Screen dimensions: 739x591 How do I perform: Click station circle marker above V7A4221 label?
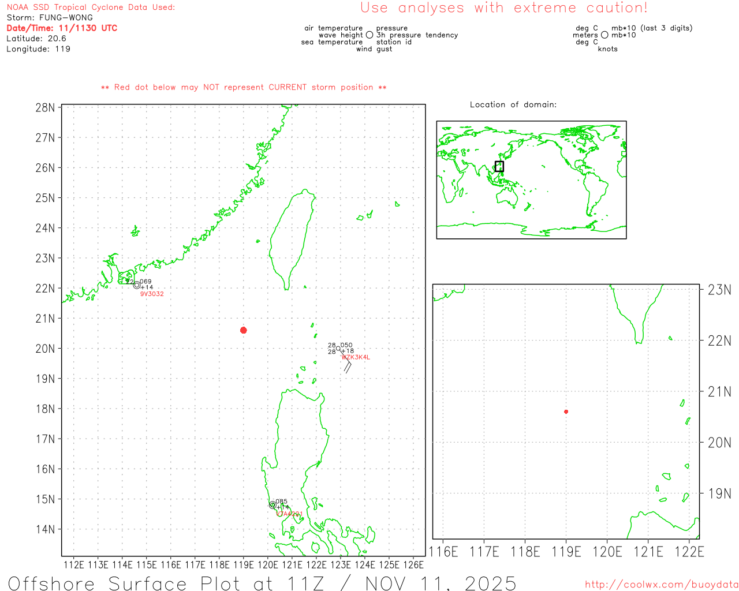[x=273, y=505]
